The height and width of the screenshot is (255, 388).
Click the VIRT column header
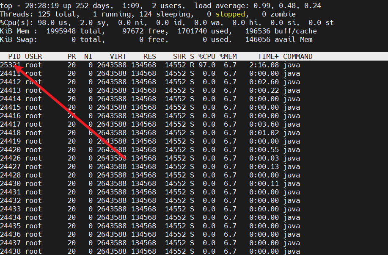[x=118, y=56]
